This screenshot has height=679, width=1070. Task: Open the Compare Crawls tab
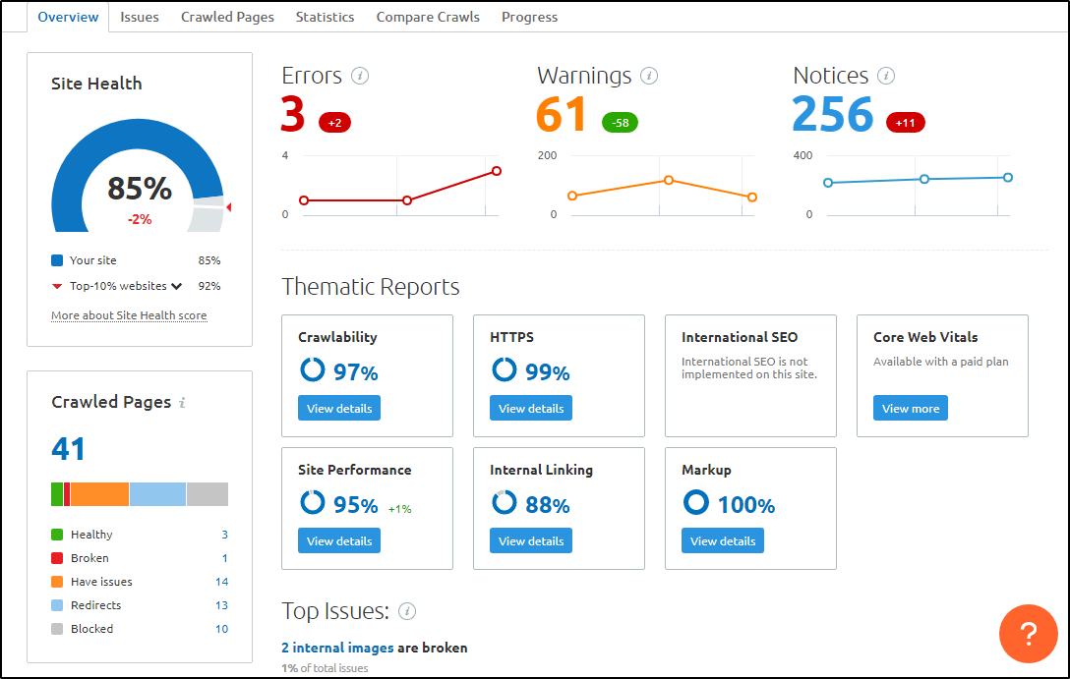428,17
